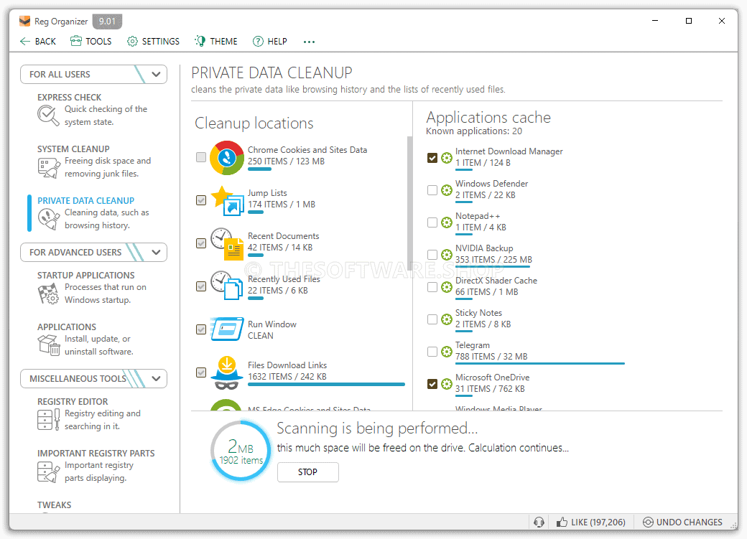The height and width of the screenshot is (539, 747).
Task: Enable the Sticky Notes checkbox
Action: (432, 319)
